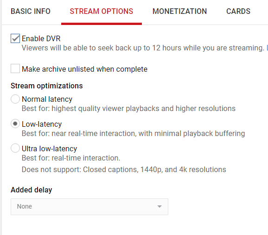Open the Added delay dropdown

click(89, 207)
